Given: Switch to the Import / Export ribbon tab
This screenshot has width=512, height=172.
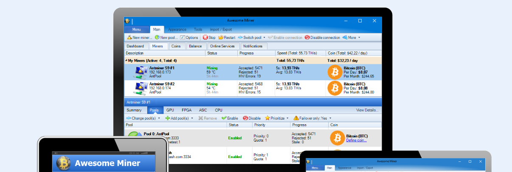Looking at the screenshot, I should coord(221,30).
